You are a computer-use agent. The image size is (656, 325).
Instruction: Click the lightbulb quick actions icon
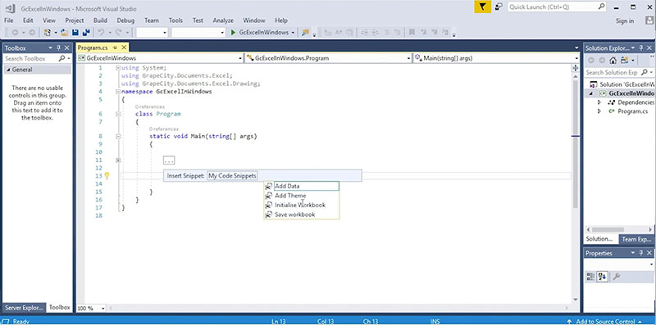[107, 176]
